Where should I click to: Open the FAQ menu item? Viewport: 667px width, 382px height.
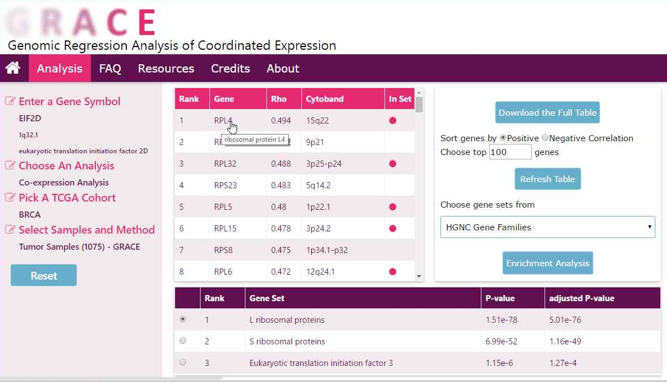pyautogui.click(x=110, y=69)
